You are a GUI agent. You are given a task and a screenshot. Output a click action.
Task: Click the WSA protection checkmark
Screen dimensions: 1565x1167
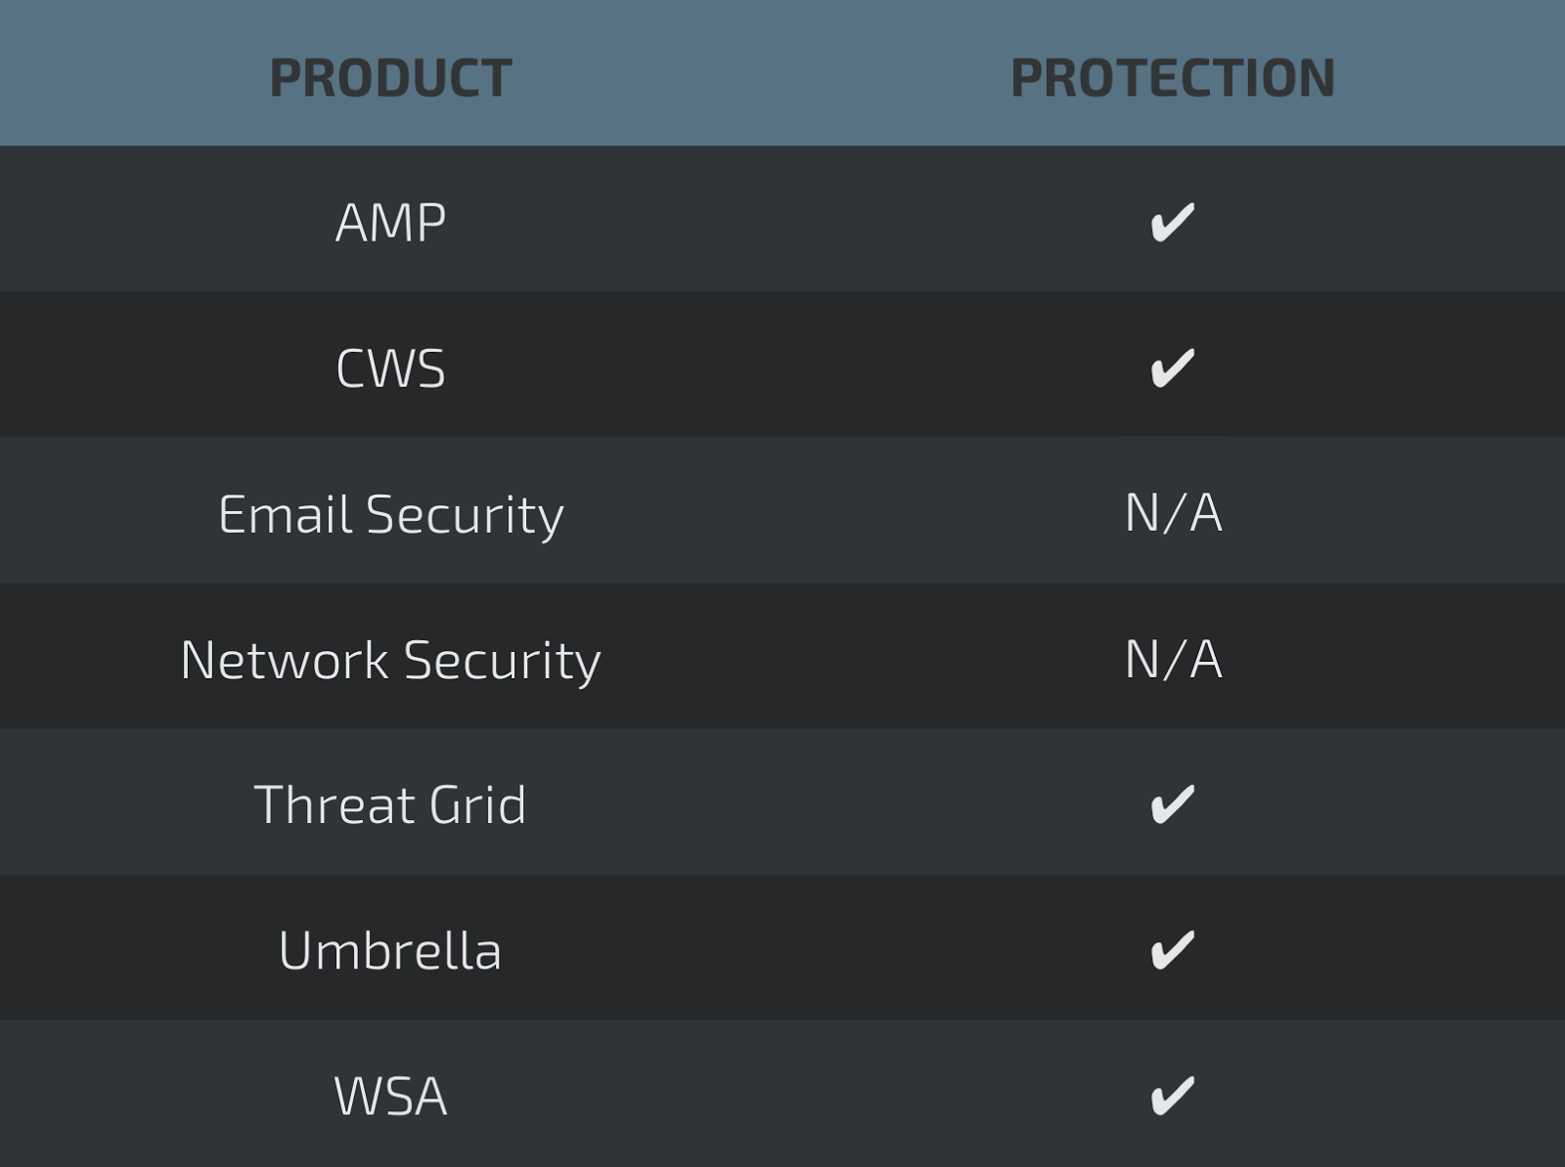(1172, 1096)
